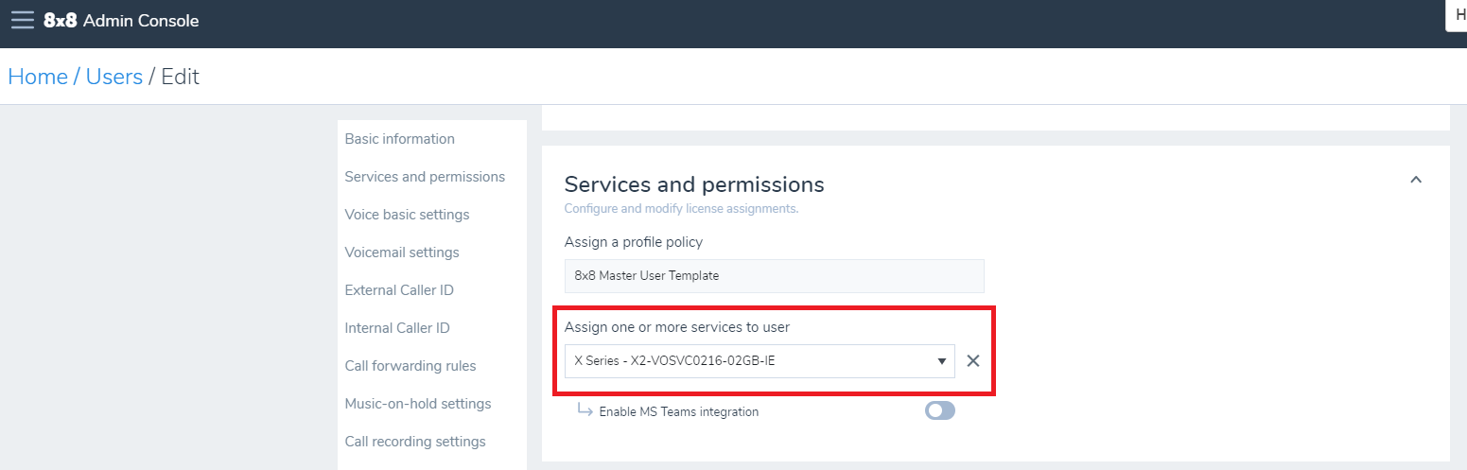Viewport: 1467px width, 470px height.
Task: Click the partially visible H button at top right
Action: point(1459,15)
